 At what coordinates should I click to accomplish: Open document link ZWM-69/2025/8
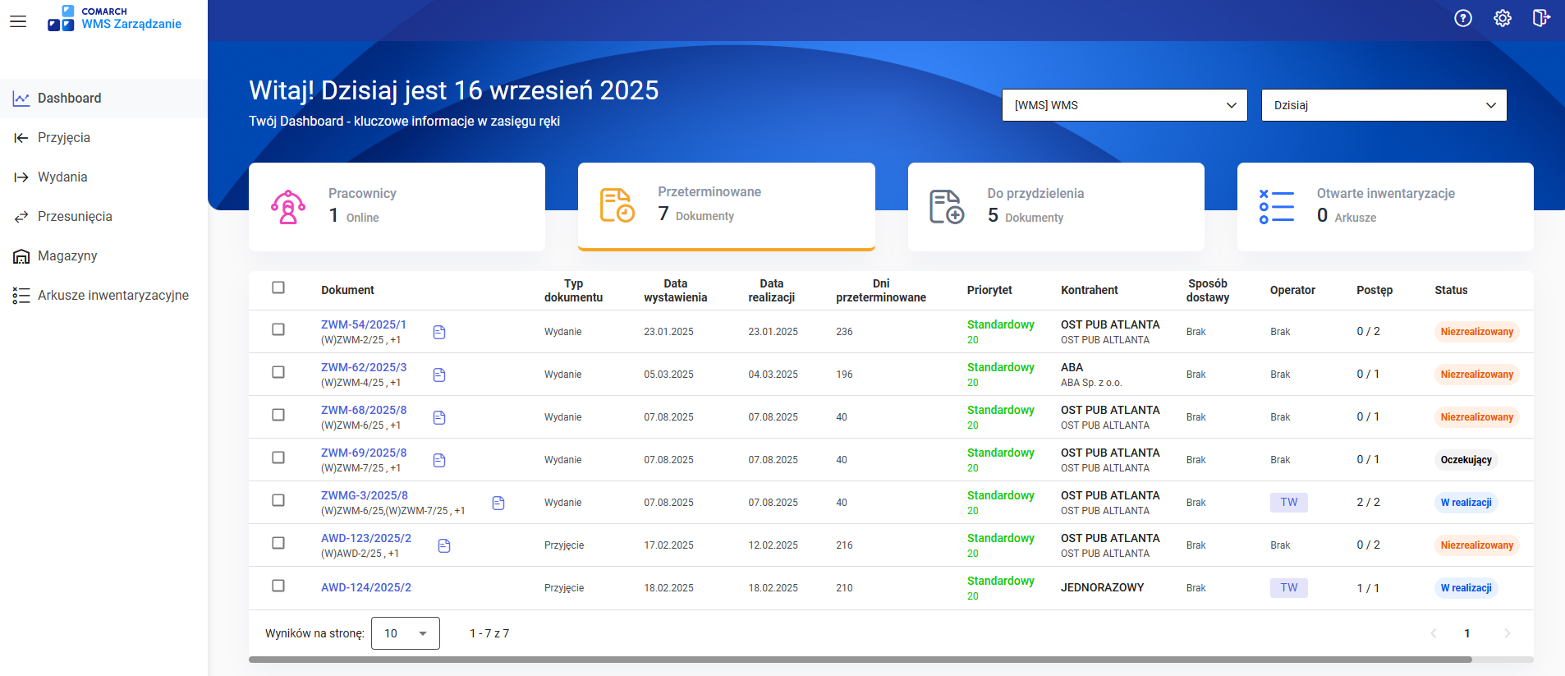click(x=364, y=453)
